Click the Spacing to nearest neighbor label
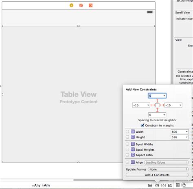The height and width of the screenshot is (189, 193). coord(157,120)
